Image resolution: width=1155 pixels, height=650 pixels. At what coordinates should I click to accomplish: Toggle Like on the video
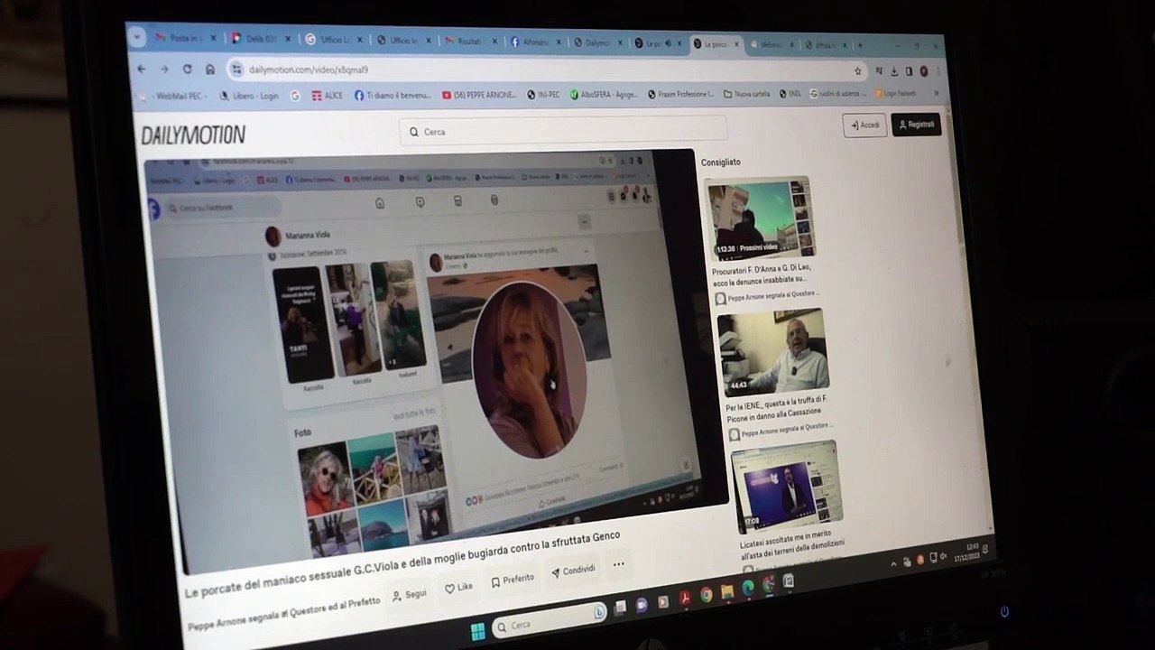click(x=458, y=587)
